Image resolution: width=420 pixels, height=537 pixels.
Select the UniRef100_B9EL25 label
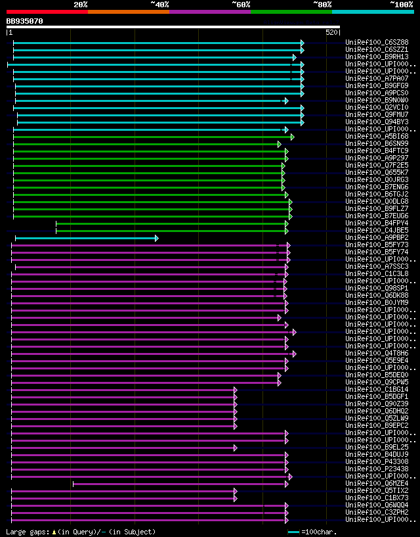pyautogui.click(x=377, y=447)
